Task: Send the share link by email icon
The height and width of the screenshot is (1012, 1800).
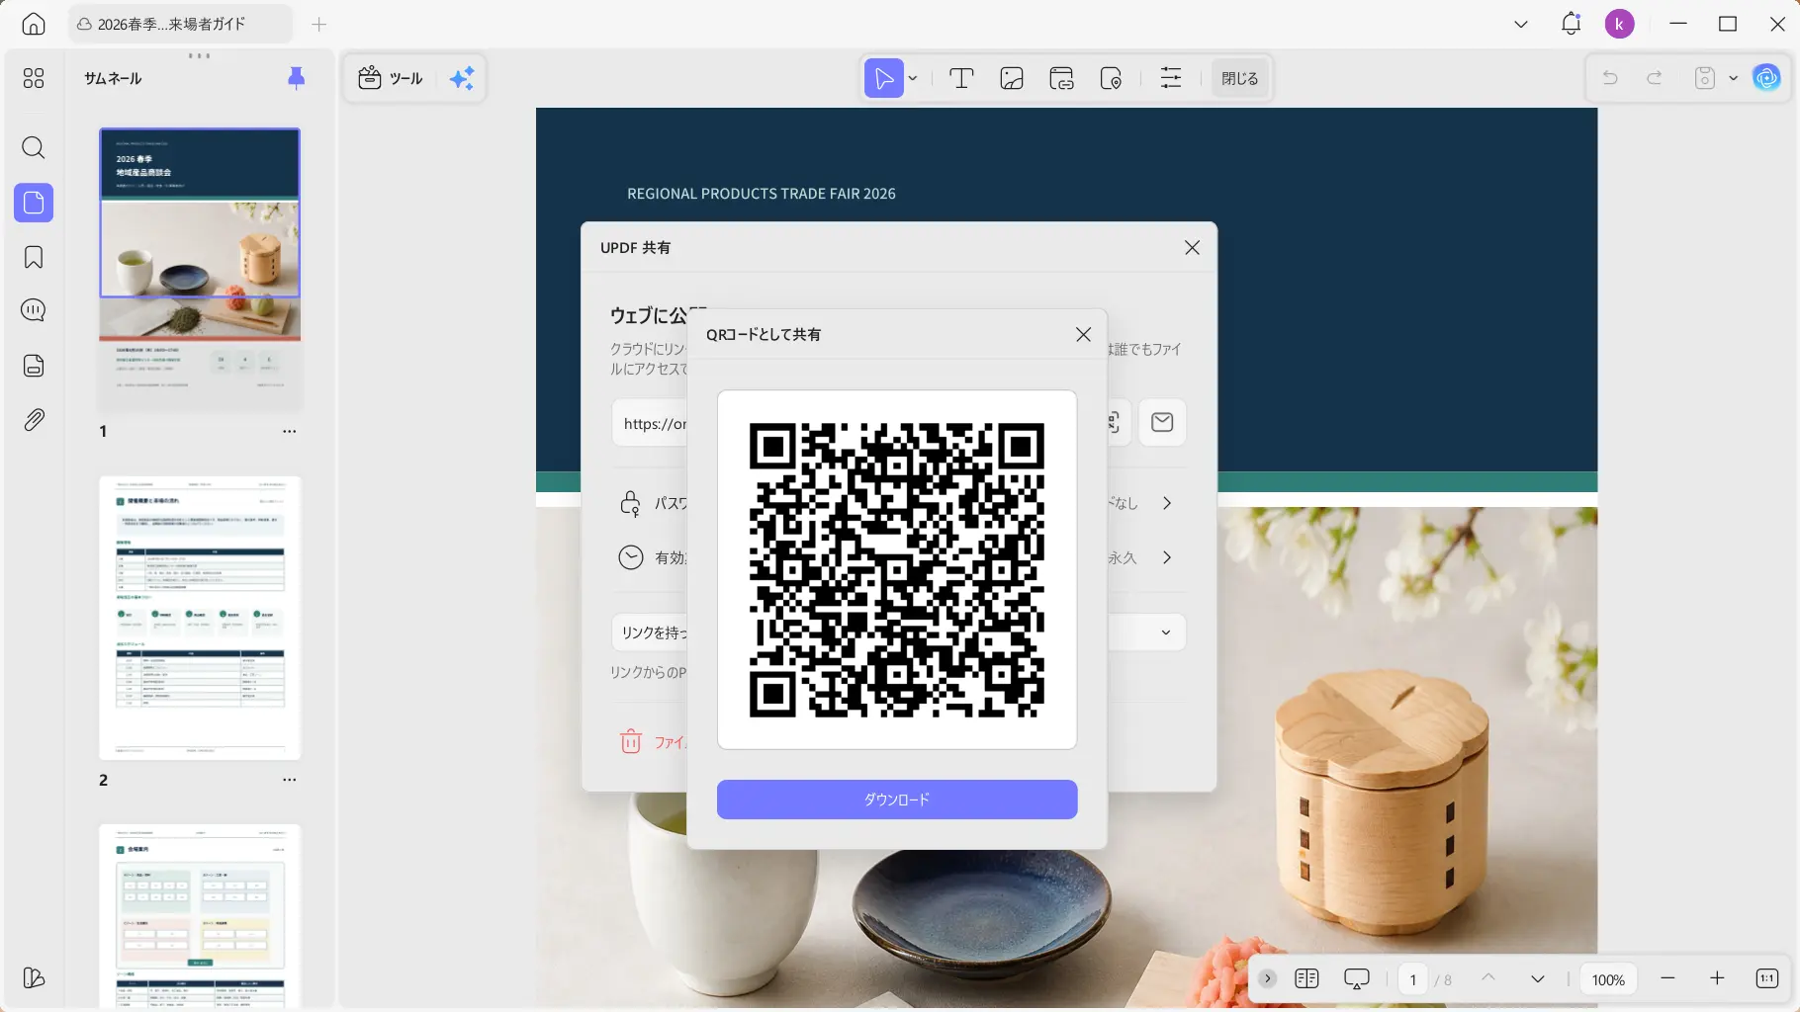Action: point(1162,422)
